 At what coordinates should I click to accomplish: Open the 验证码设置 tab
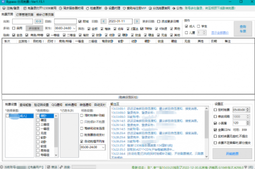pyautogui.click(x=41, y=105)
